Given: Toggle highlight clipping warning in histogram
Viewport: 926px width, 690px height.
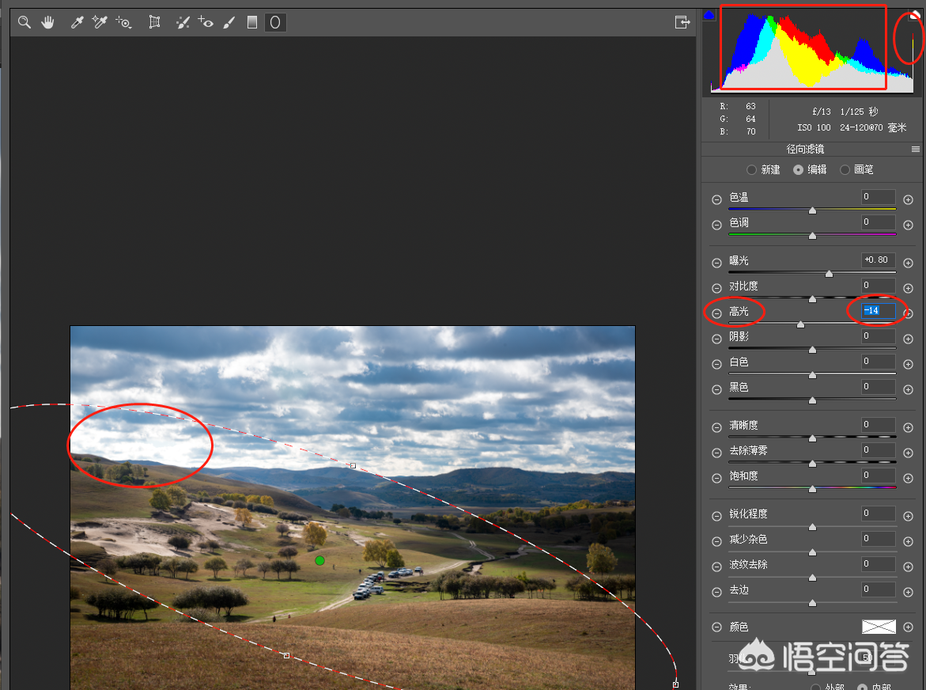Looking at the screenshot, I should 914,15.
